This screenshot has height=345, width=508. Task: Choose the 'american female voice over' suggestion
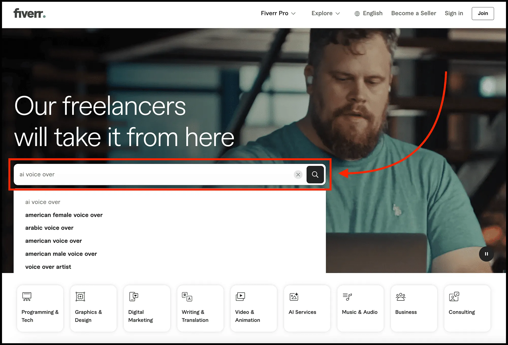[64, 215]
